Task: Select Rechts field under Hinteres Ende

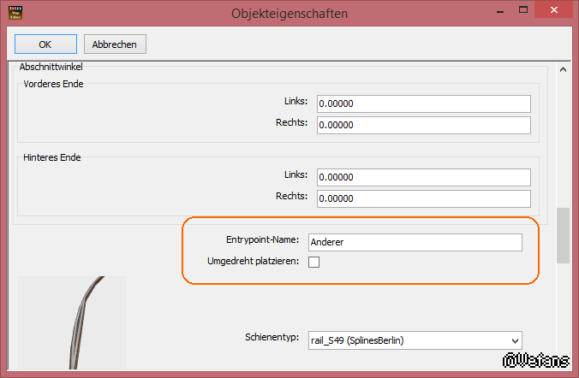Action: (423, 198)
